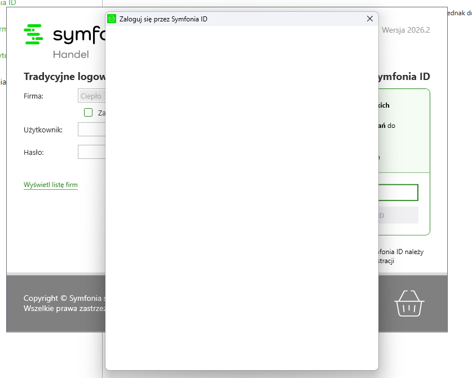Screen dimensions: 472x378
Task: Click the Firma: label
Action: point(33,96)
